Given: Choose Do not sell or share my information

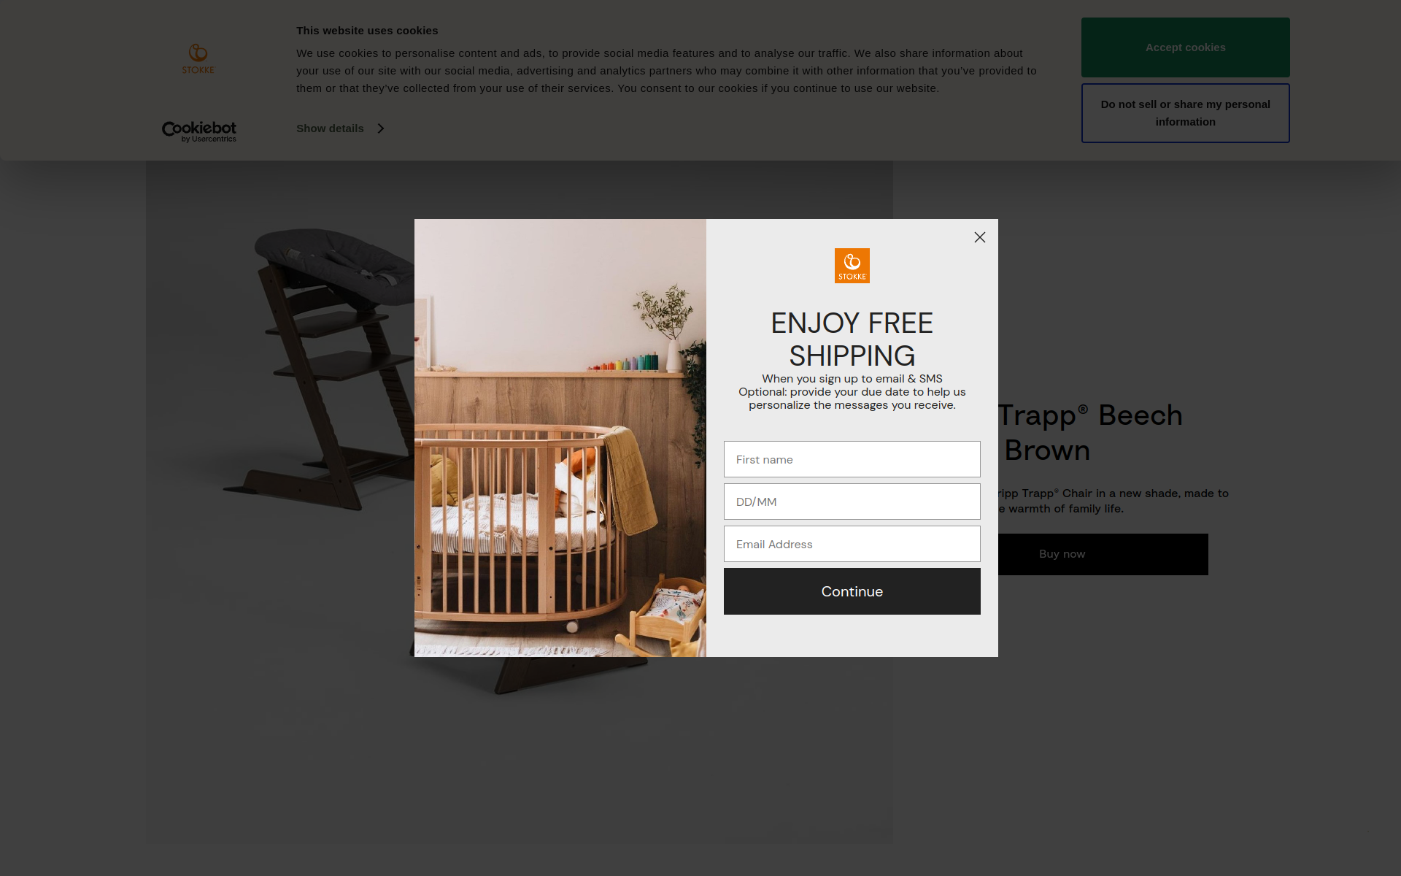Looking at the screenshot, I should 1186,113.
